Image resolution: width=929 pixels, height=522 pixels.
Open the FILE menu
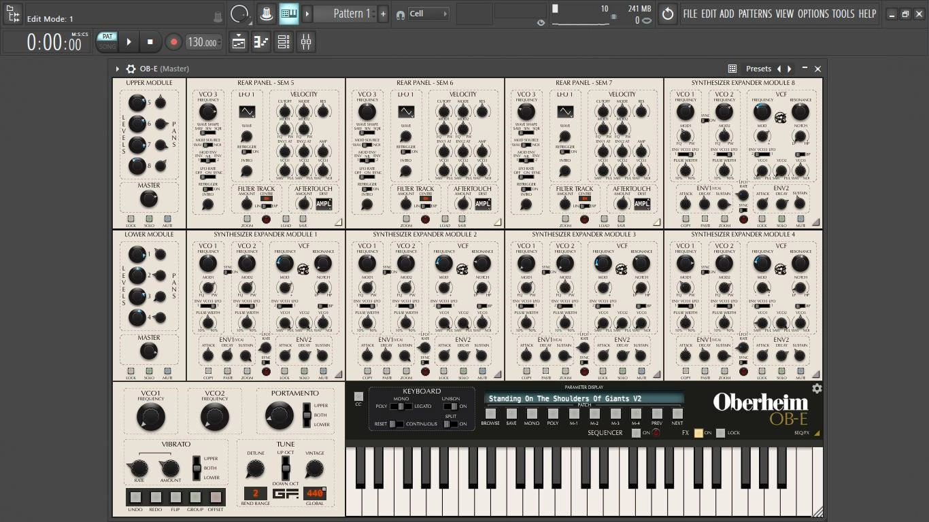tap(690, 14)
